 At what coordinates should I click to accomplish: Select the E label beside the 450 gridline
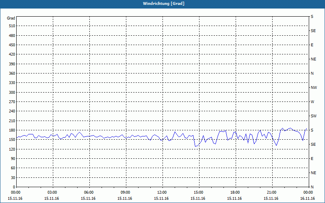click(x=312, y=45)
